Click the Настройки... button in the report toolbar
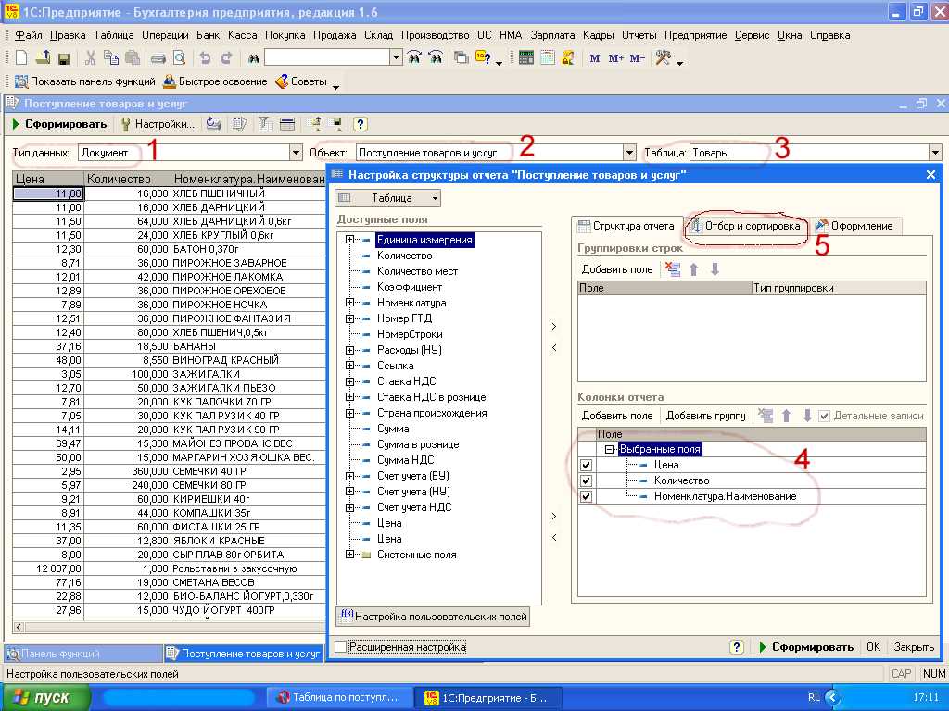949x711 pixels. point(158,124)
